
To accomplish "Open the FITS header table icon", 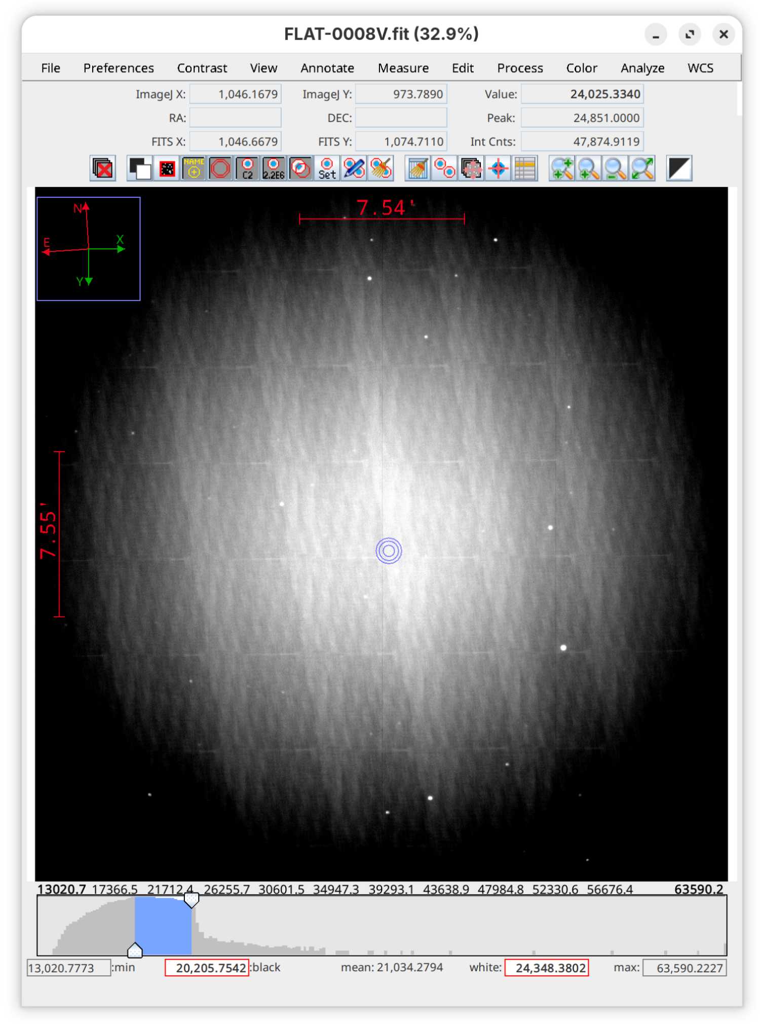I will pyautogui.click(x=525, y=168).
